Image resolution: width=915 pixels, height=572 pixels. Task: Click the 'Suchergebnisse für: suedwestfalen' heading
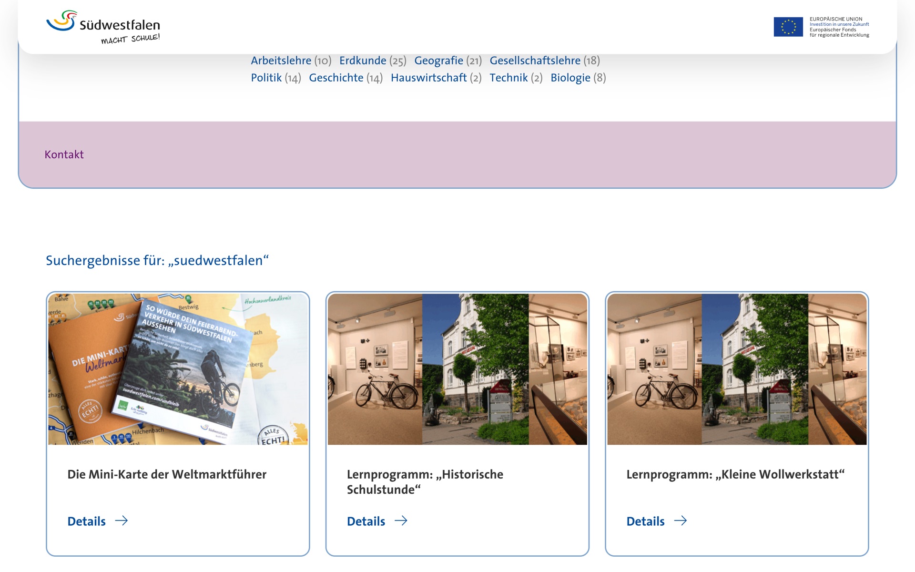pos(157,260)
